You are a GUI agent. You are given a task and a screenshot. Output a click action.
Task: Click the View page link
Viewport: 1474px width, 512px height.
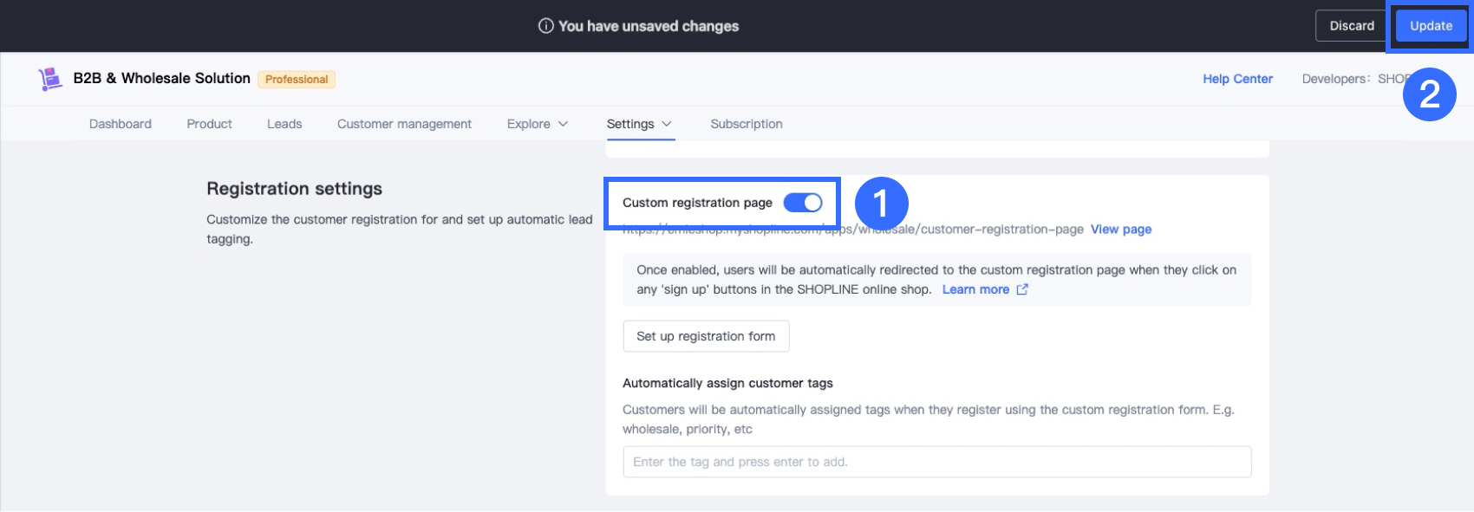[x=1120, y=230]
